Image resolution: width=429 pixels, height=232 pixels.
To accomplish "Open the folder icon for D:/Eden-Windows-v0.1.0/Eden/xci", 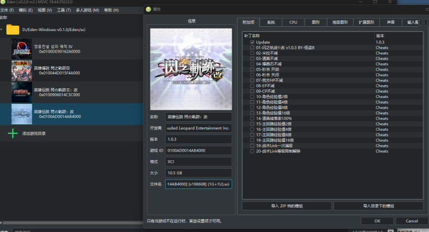I will pyautogui.click(x=12, y=29).
